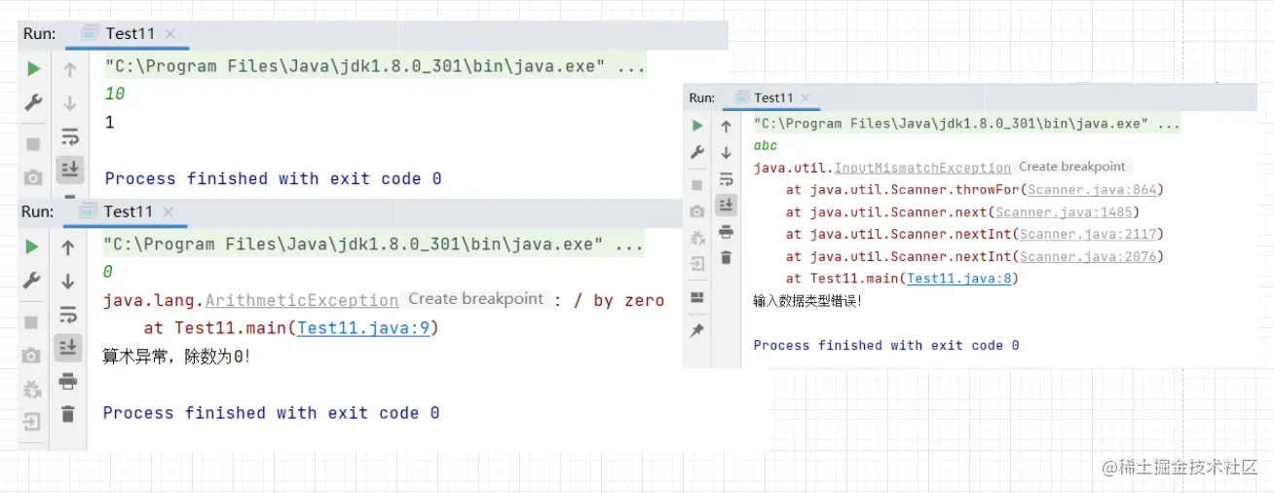Rerun Test11 in the panel printing 10 and 1
The height and width of the screenshot is (493, 1274).
tap(33, 69)
